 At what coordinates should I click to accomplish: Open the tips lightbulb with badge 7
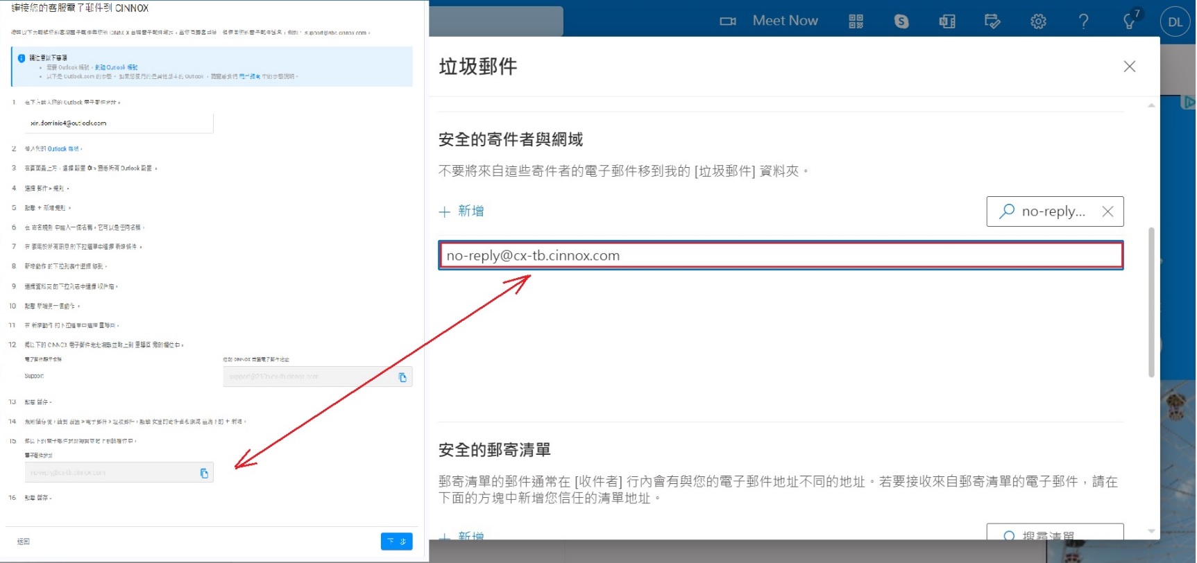click(1130, 20)
